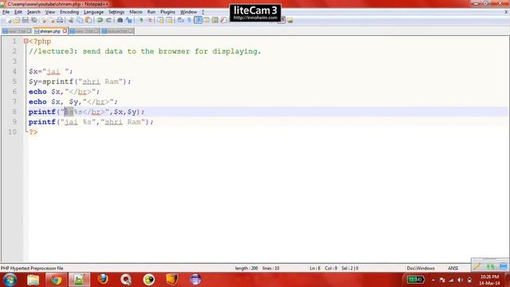Click the volume speaker tray icon
Screen dimensions: 510x287
[x=460, y=280]
